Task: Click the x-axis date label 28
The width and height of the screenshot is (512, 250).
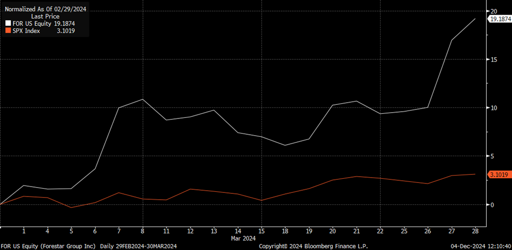Action: point(475,231)
